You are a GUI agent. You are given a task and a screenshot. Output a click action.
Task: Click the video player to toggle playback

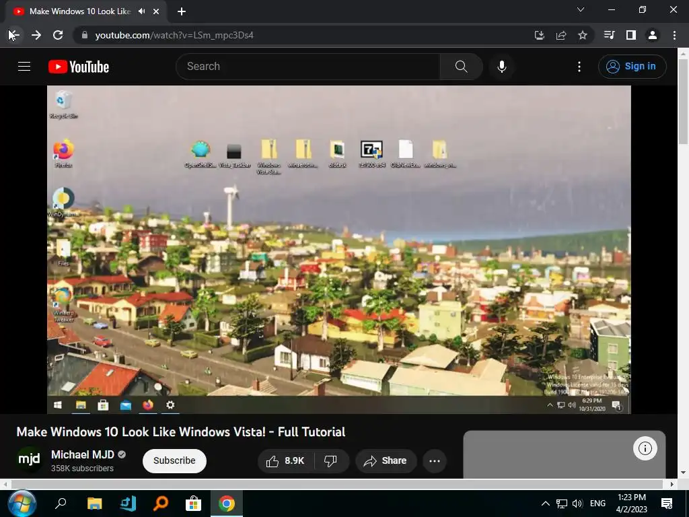coord(339,249)
